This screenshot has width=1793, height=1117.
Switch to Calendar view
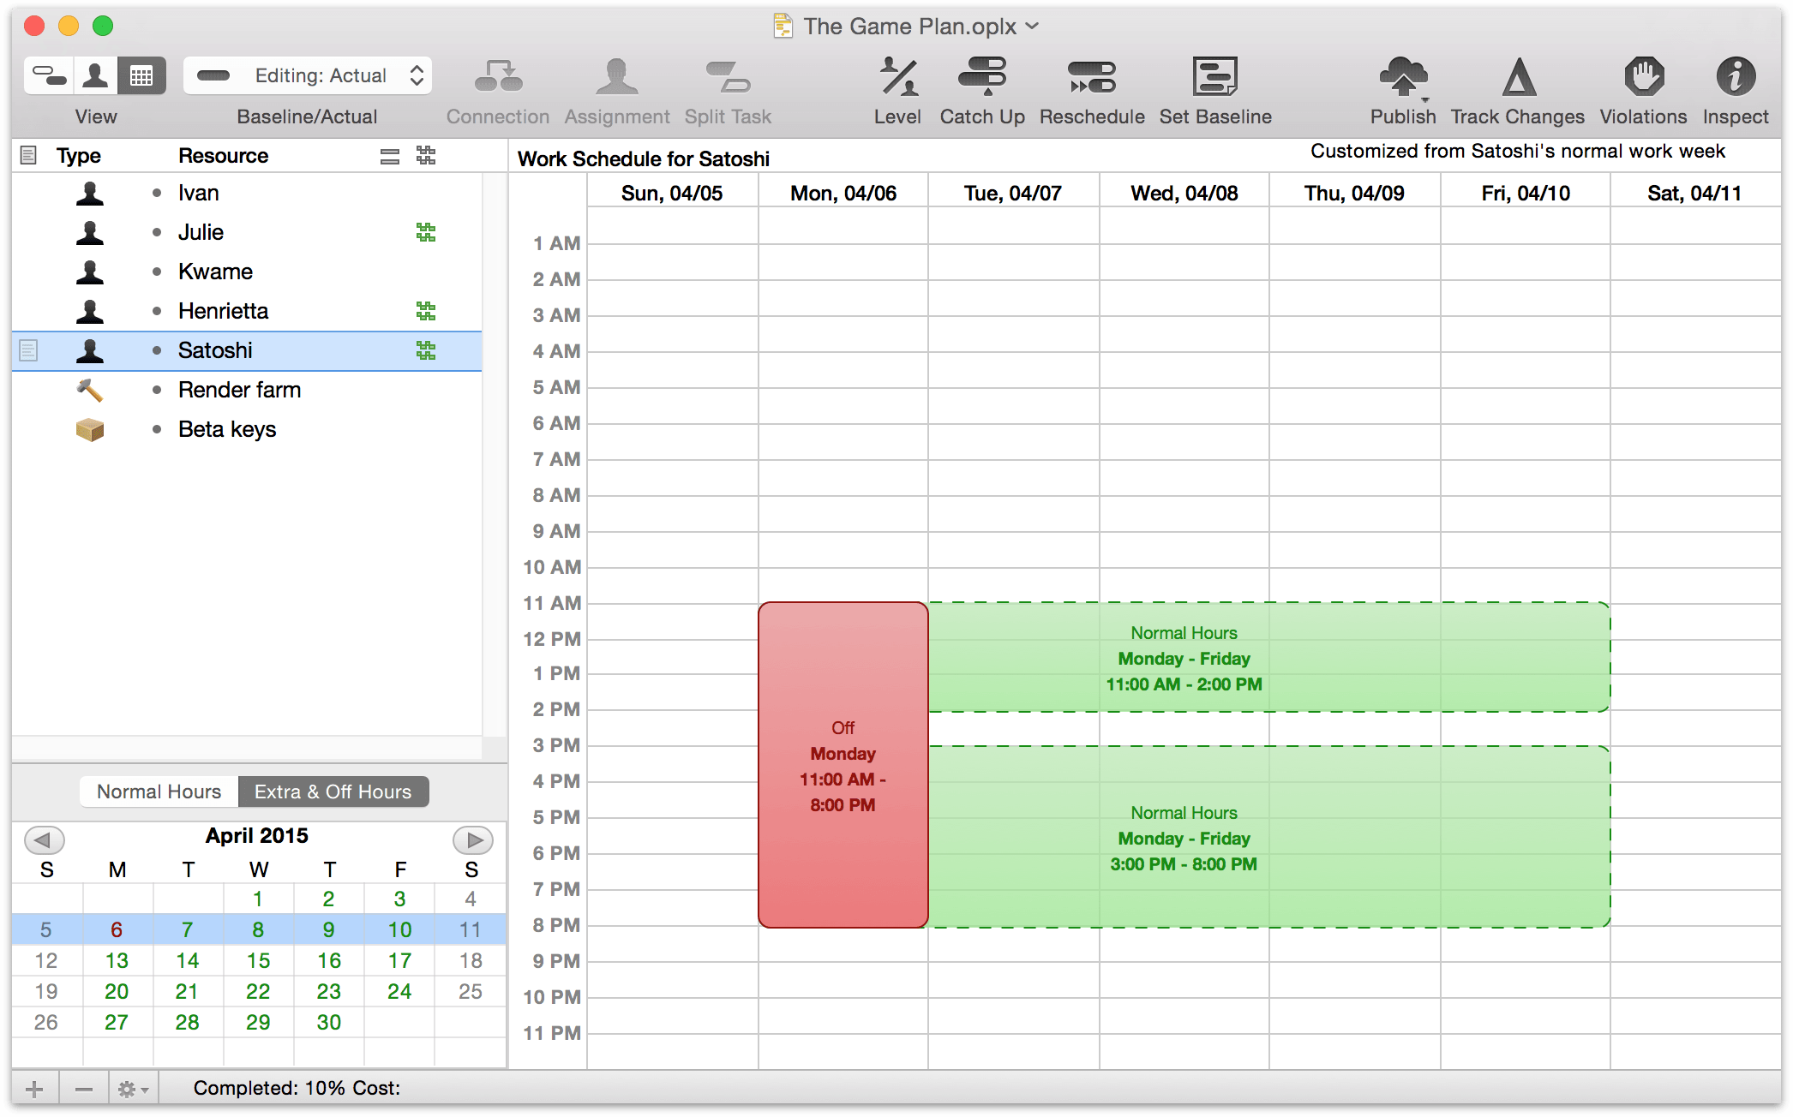(141, 76)
